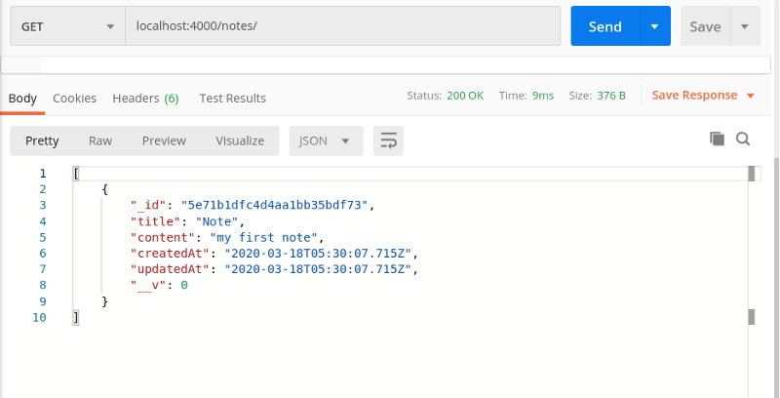Click the blue Send button

coord(604,27)
